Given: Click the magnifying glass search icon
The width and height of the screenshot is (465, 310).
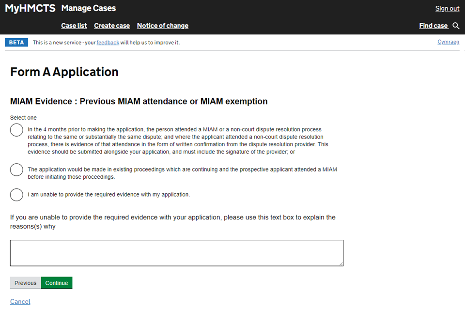Looking at the screenshot, I should [456, 26].
